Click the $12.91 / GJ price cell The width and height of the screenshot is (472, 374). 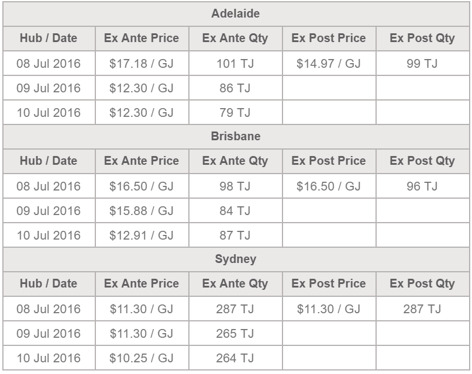pyautogui.click(x=142, y=236)
